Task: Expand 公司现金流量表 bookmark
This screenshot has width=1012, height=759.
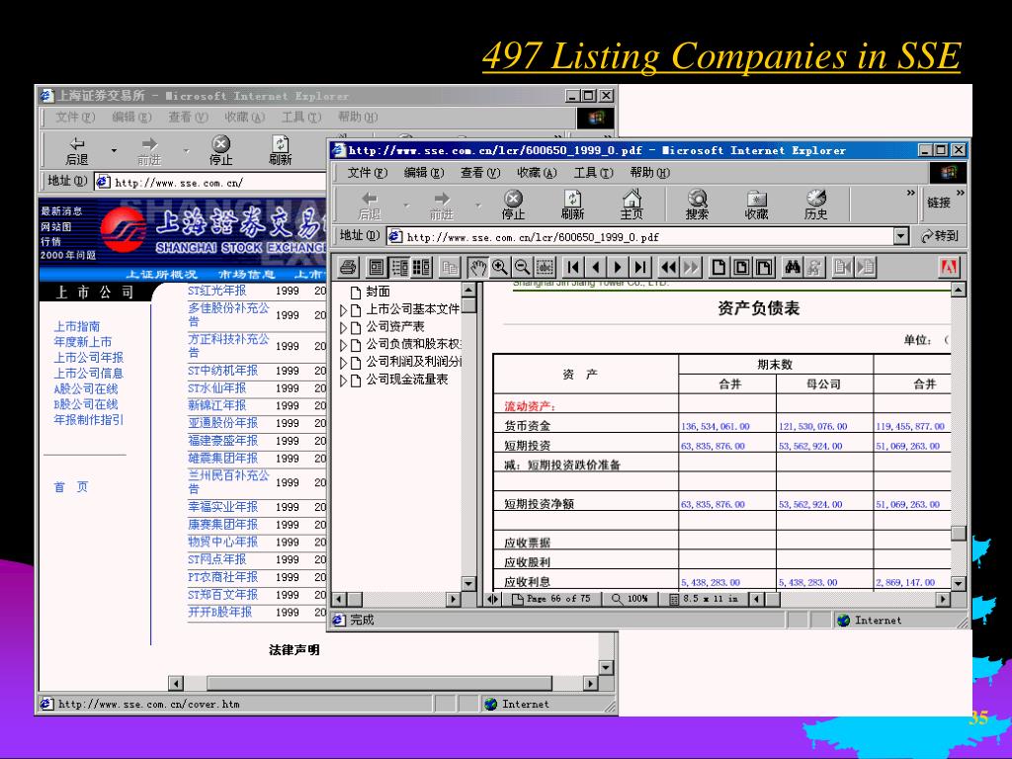Action: (x=343, y=380)
